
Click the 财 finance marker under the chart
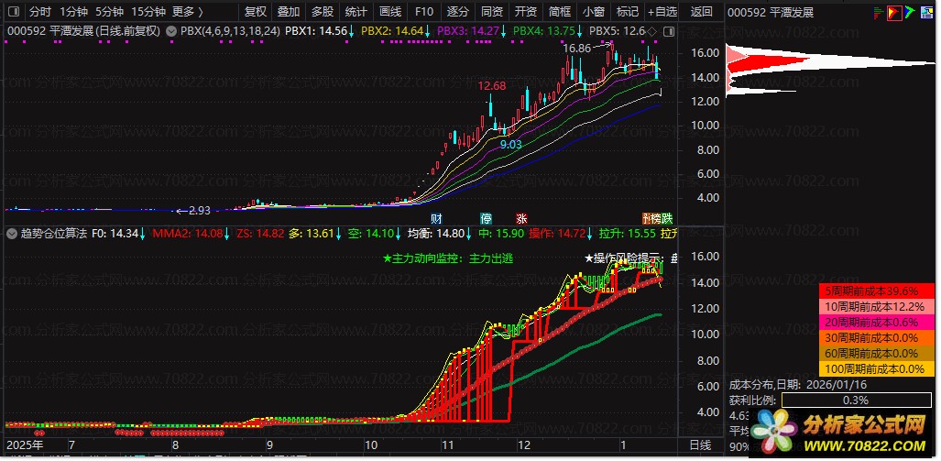pyautogui.click(x=436, y=218)
